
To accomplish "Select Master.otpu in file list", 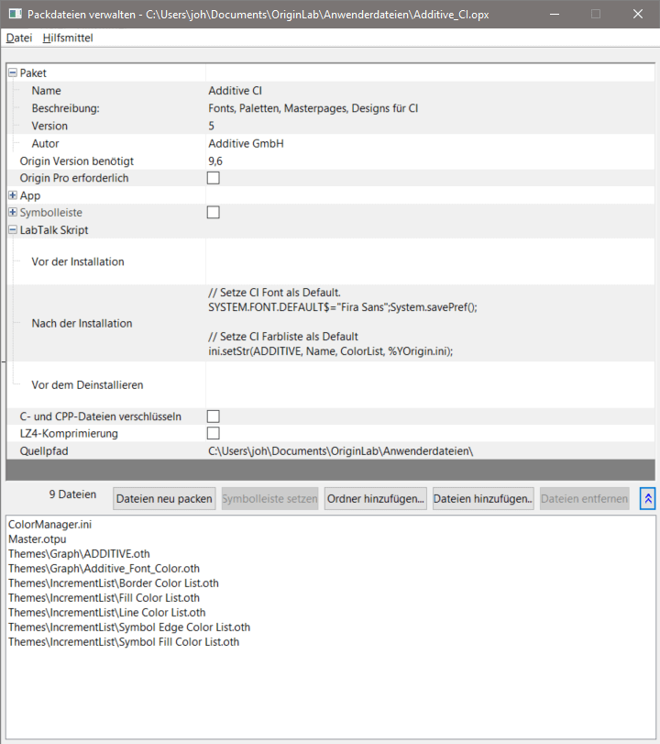I will [38, 539].
